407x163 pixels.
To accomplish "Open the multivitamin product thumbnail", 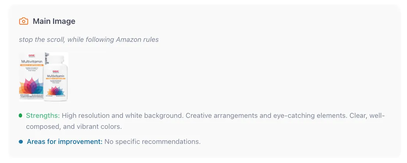I will [x=43, y=77].
